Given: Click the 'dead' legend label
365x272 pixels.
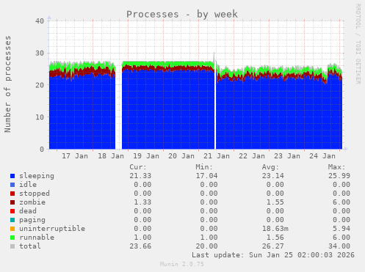Looking at the screenshot, I should coord(28,211).
